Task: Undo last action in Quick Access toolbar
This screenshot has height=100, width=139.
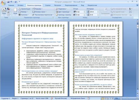Action: tap(11, 2)
